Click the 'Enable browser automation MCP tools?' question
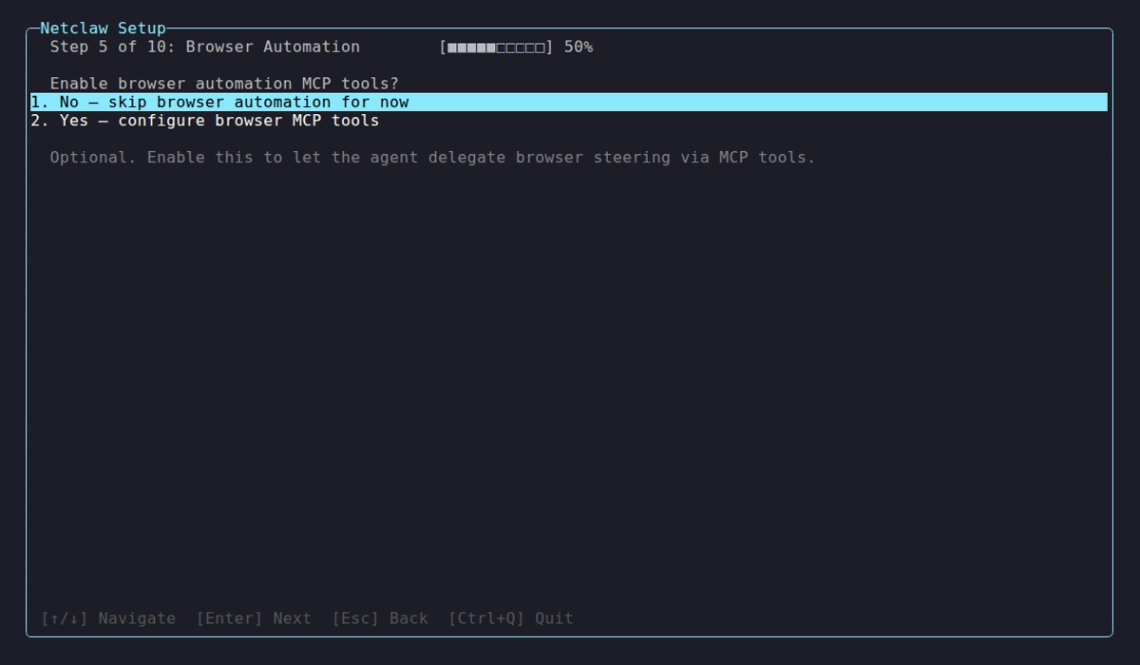This screenshot has height=665, width=1140. tap(224, 84)
